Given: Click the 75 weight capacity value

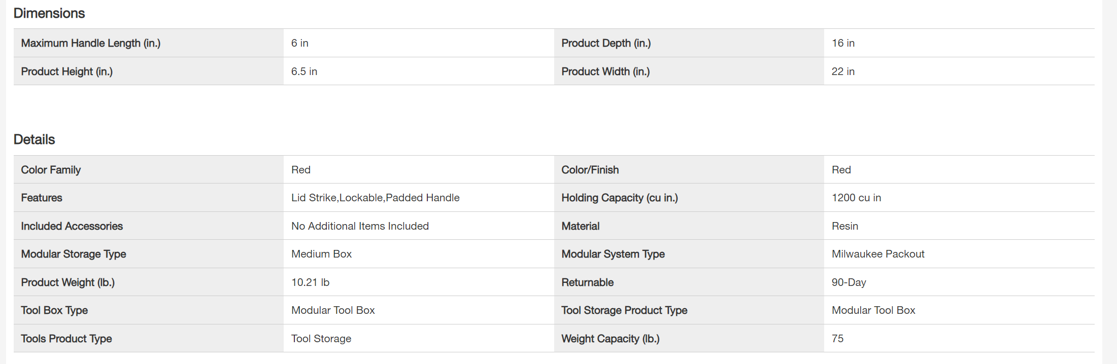Looking at the screenshot, I should coord(837,339).
